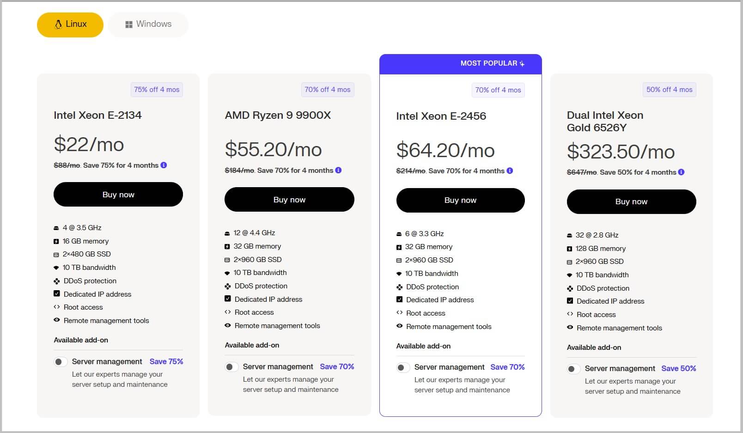Turn on Server management for Xeon E-2456
This screenshot has height=433, width=743.
[402, 367]
